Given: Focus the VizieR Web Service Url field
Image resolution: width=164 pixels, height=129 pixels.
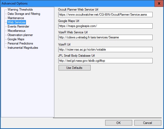Looking at the screenshot, I should click(105, 37).
